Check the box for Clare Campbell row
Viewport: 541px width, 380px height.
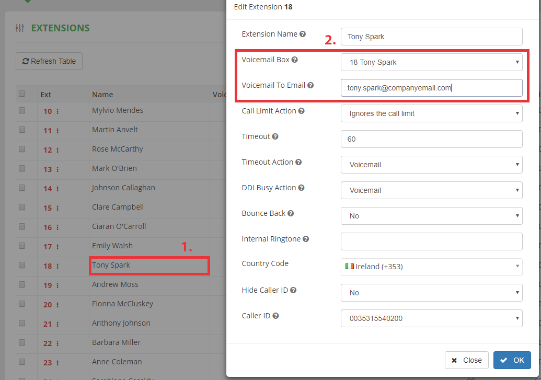(22, 207)
